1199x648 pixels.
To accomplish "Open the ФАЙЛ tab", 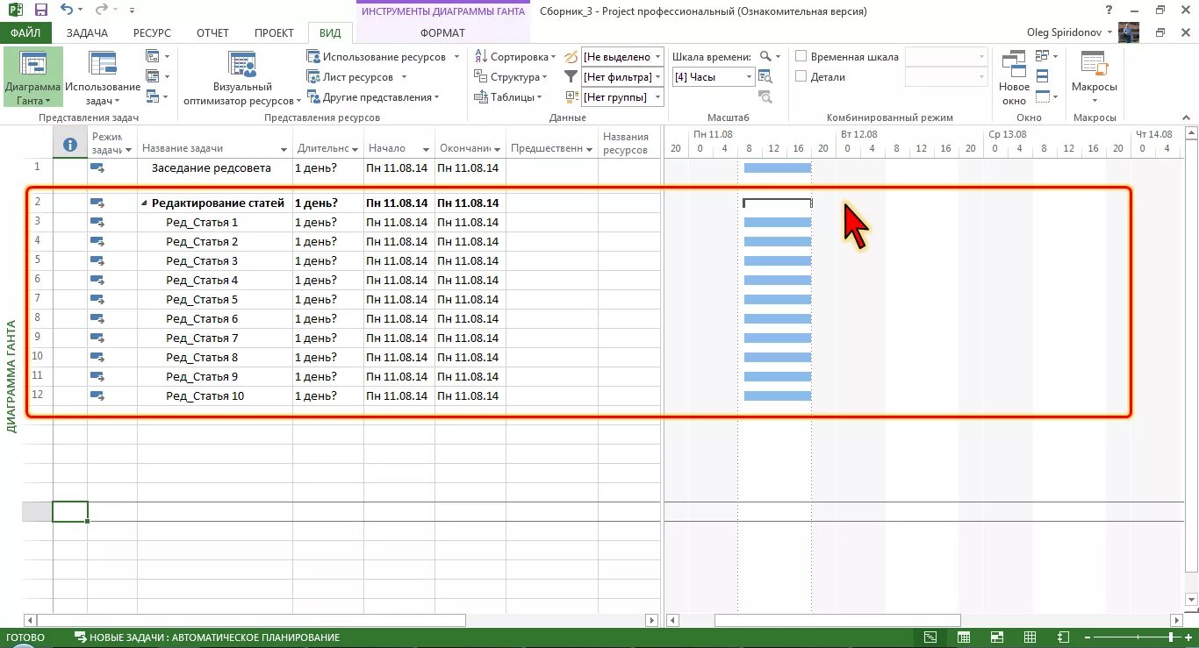I will [x=25, y=33].
